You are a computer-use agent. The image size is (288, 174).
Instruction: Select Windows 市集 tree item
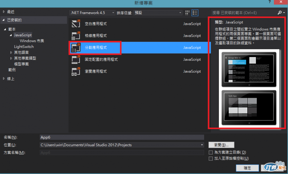click(32, 41)
